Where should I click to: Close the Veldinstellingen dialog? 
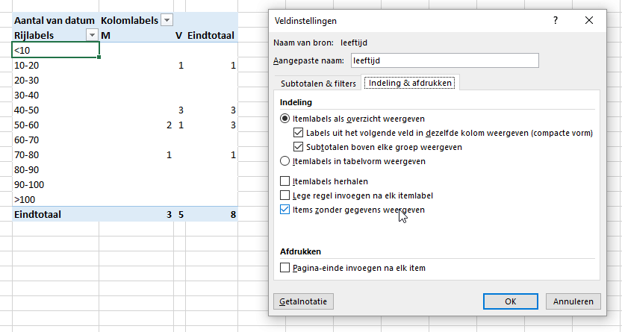tap(590, 21)
